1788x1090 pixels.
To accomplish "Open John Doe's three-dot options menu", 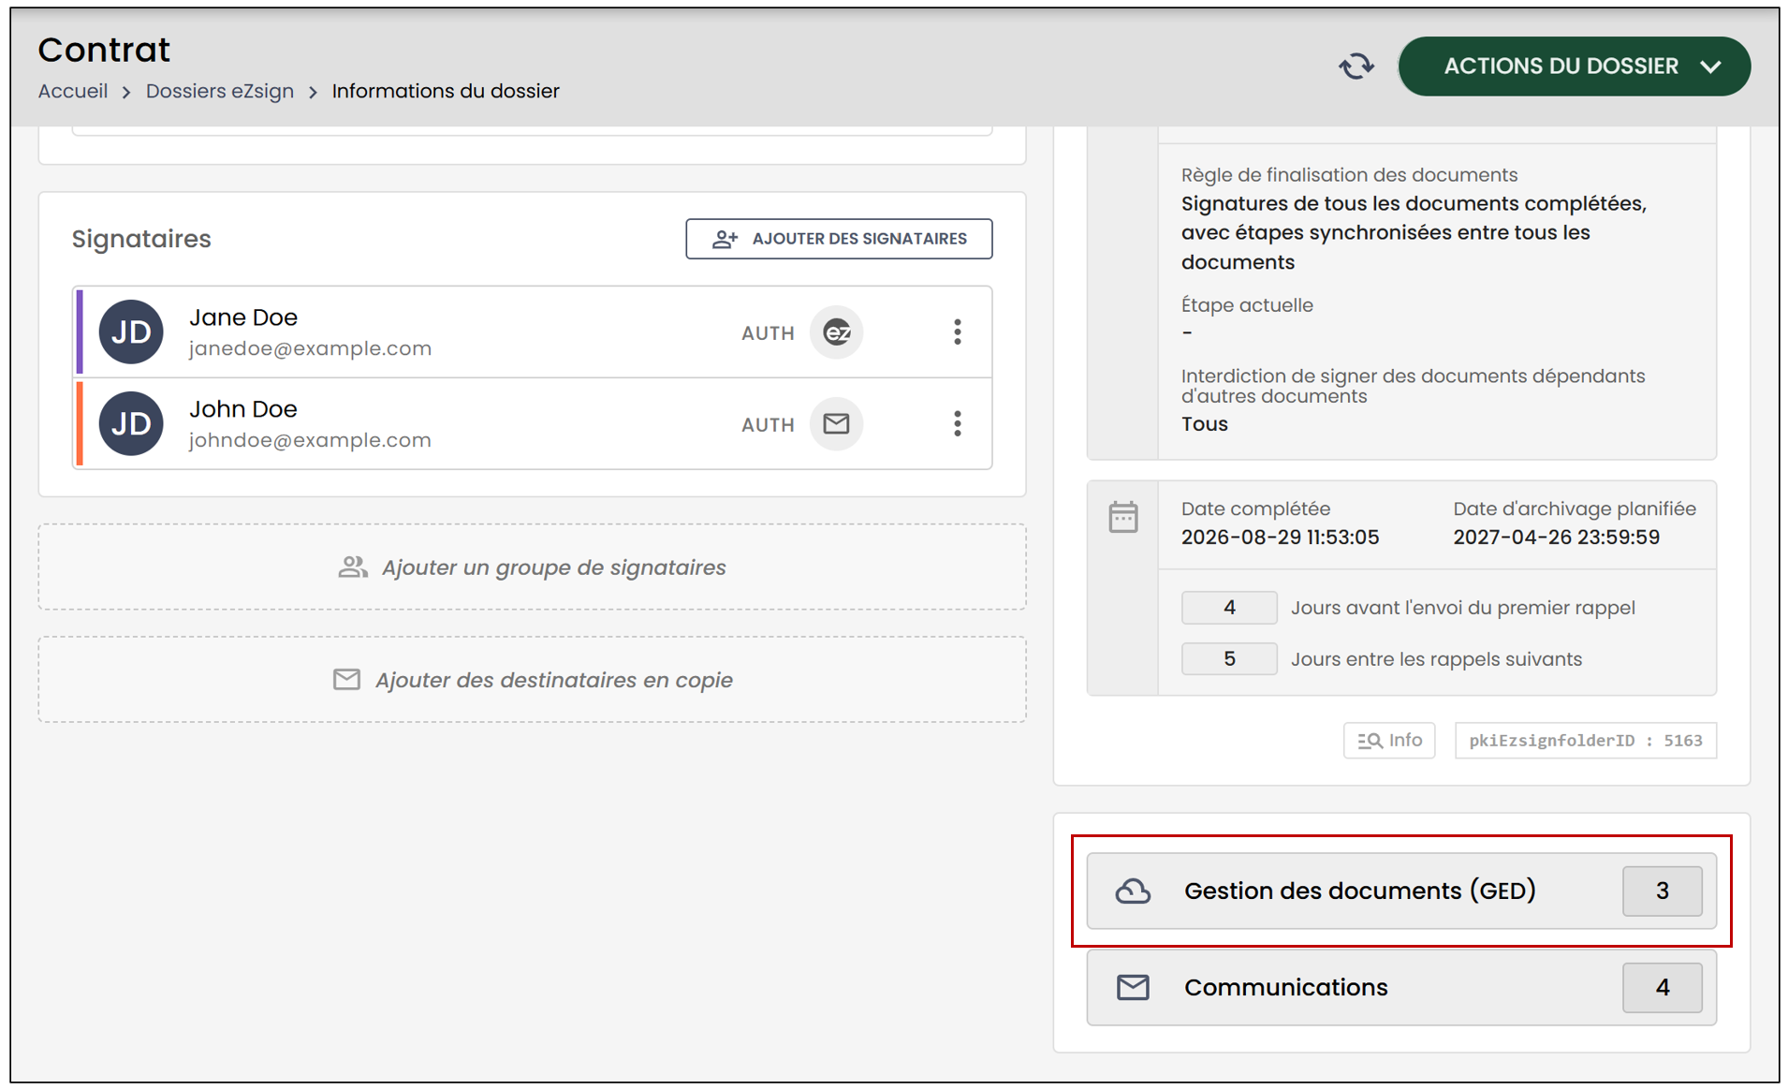I will pyautogui.click(x=957, y=424).
